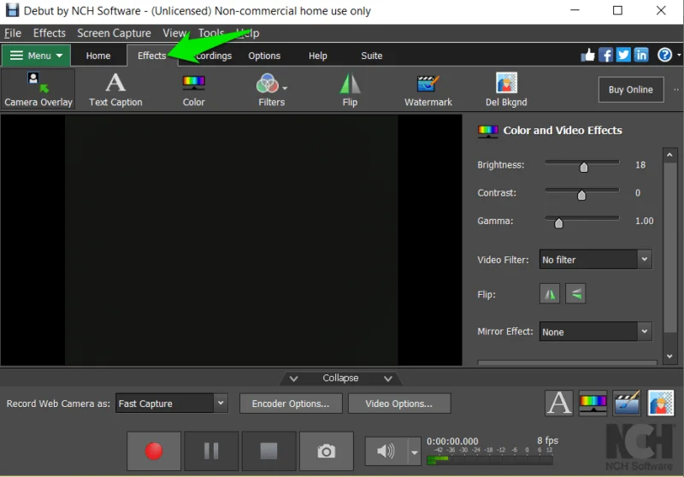Click the Del Bkgnd icon
Image resolution: width=684 pixels, height=477 pixels.
[x=506, y=89]
